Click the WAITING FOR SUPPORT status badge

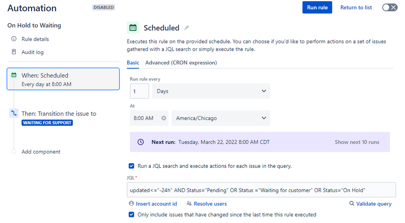tap(47, 123)
